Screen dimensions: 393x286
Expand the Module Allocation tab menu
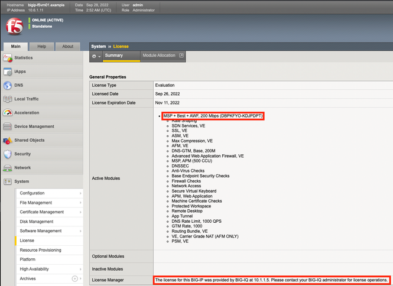pos(181,56)
